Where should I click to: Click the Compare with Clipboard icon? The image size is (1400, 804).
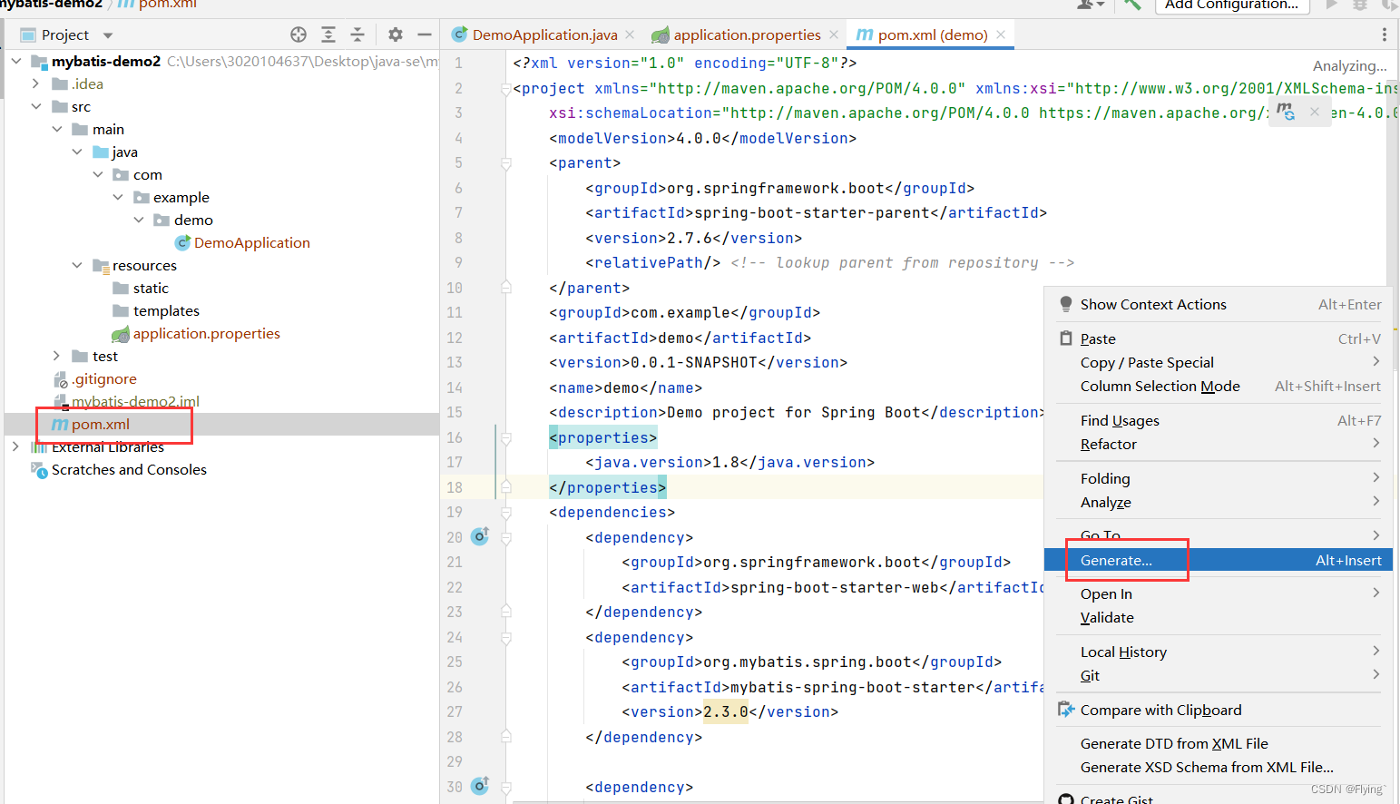coord(1066,710)
